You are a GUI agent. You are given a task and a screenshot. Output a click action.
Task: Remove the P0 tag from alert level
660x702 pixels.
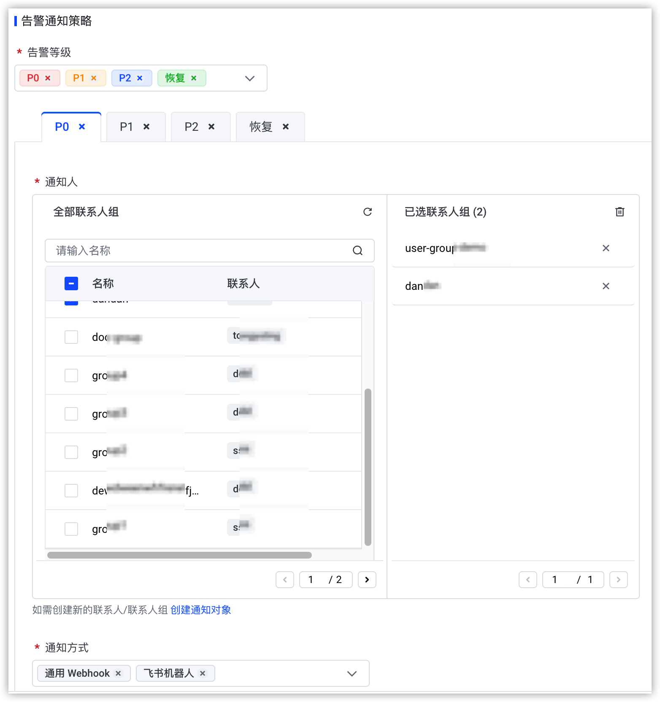pos(48,78)
